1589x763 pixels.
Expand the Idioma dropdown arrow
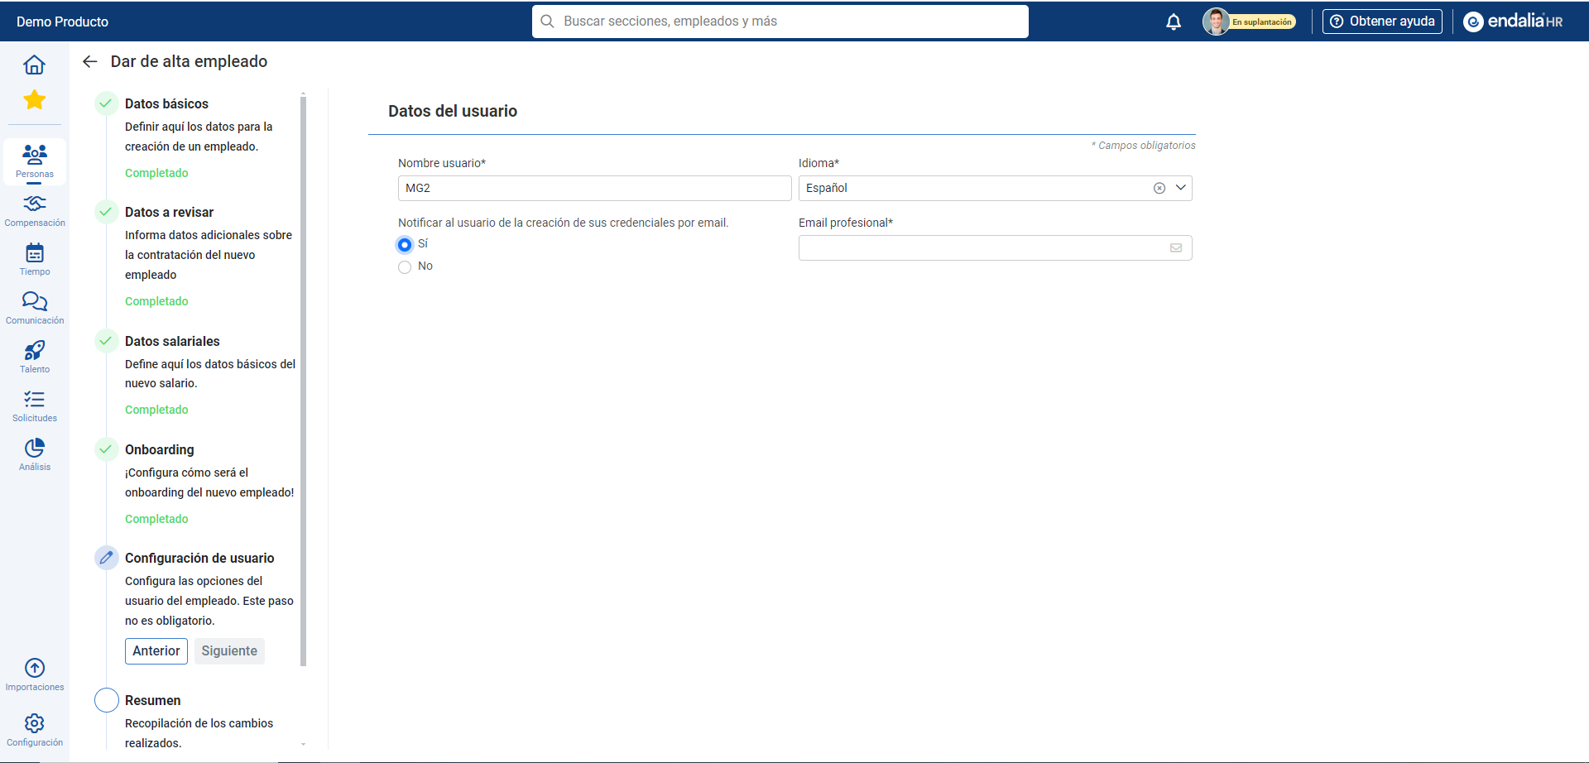(x=1181, y=188)
